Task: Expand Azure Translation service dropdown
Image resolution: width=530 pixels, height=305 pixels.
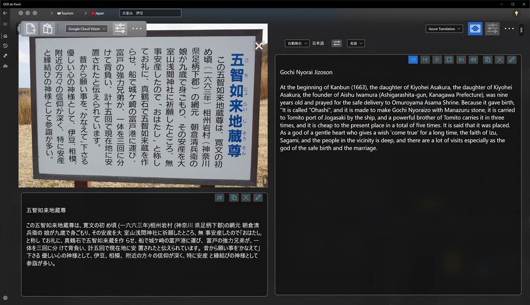Action: [444, 29]
